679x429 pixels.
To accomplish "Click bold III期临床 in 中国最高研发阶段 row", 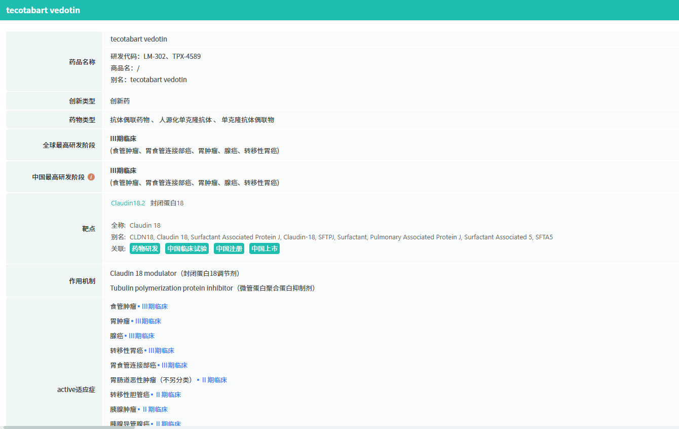I will [x=123, y=171].
